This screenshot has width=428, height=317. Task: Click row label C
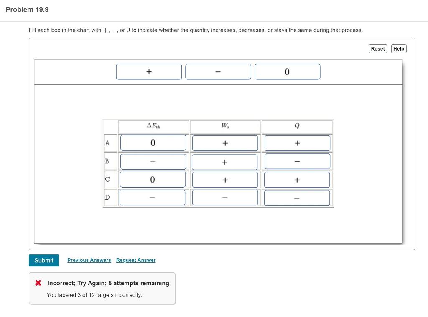point(107,179)
